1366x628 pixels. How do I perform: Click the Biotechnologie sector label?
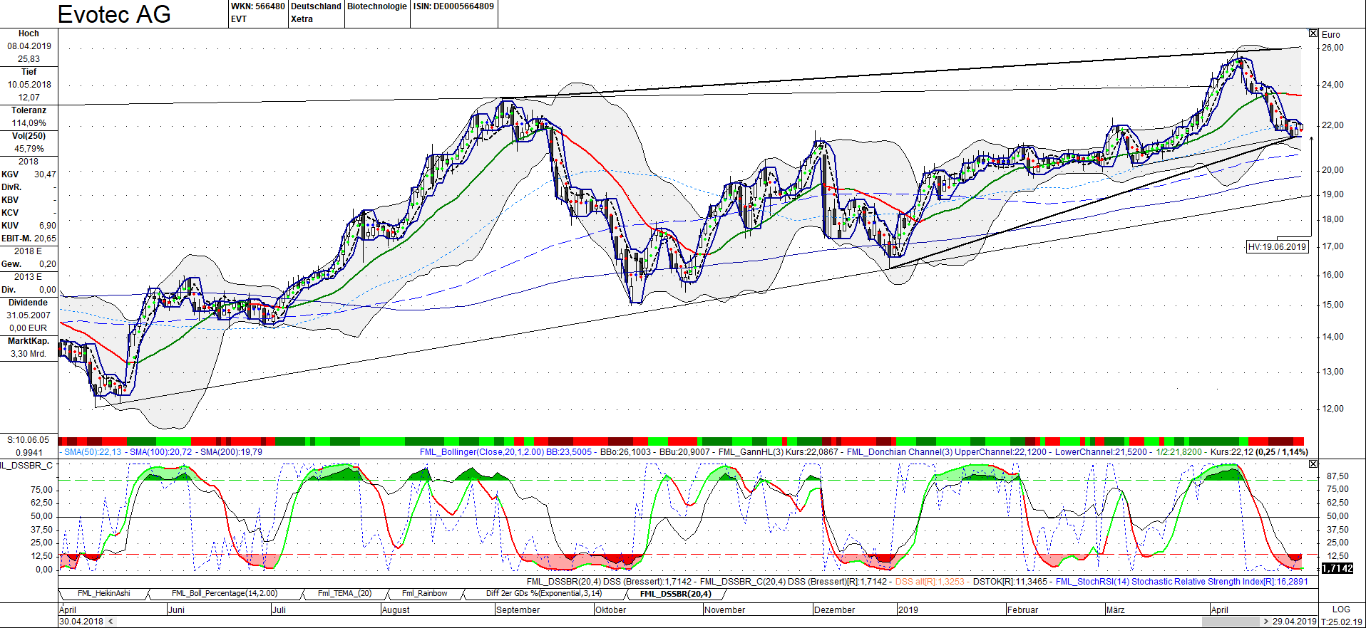pyautogui.click(x=377, y=6)
